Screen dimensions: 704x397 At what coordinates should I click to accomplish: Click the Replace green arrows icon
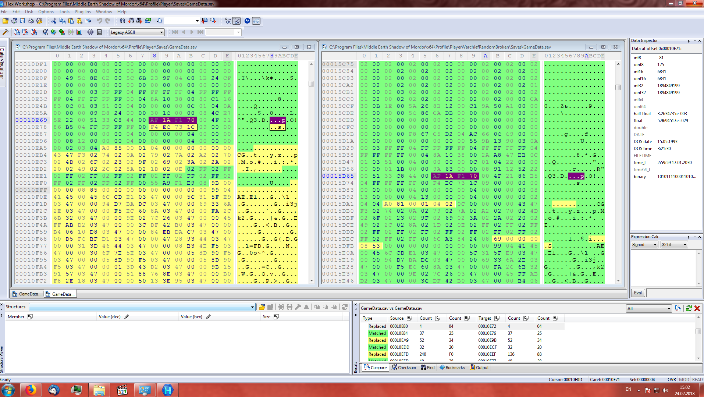(x=148, y=21)
